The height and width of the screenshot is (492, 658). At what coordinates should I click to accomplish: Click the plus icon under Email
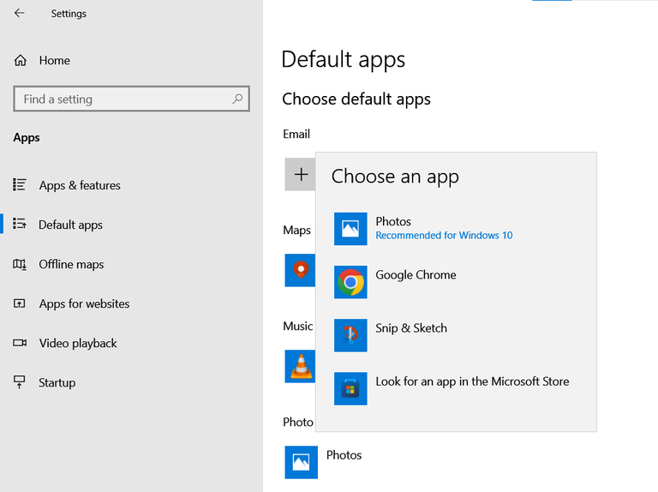301,175
